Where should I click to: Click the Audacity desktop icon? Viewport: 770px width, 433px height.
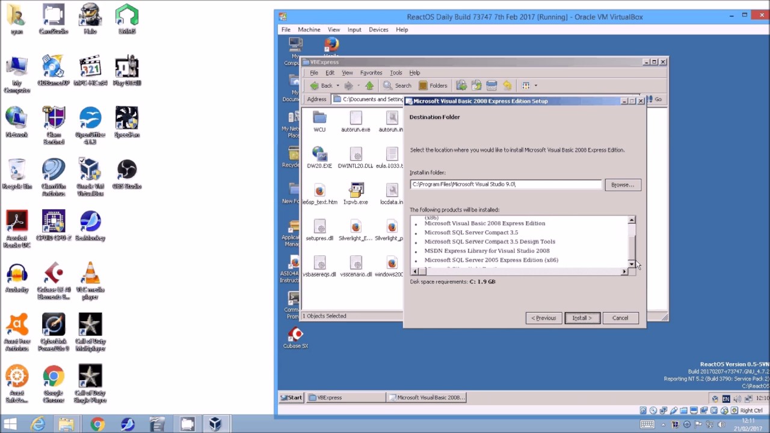[17, 277]
